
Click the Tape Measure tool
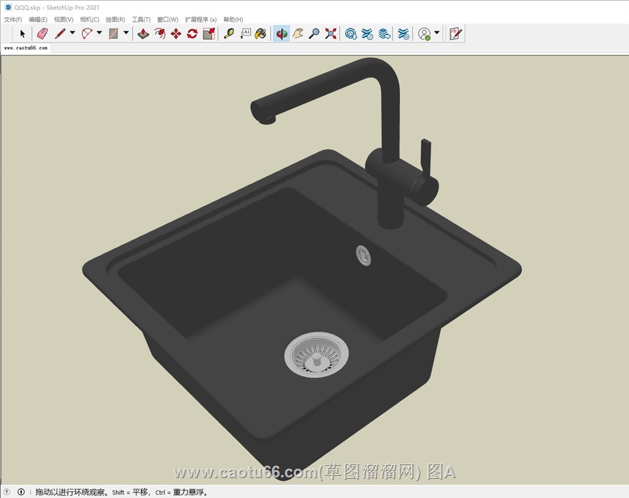[229, 34]
